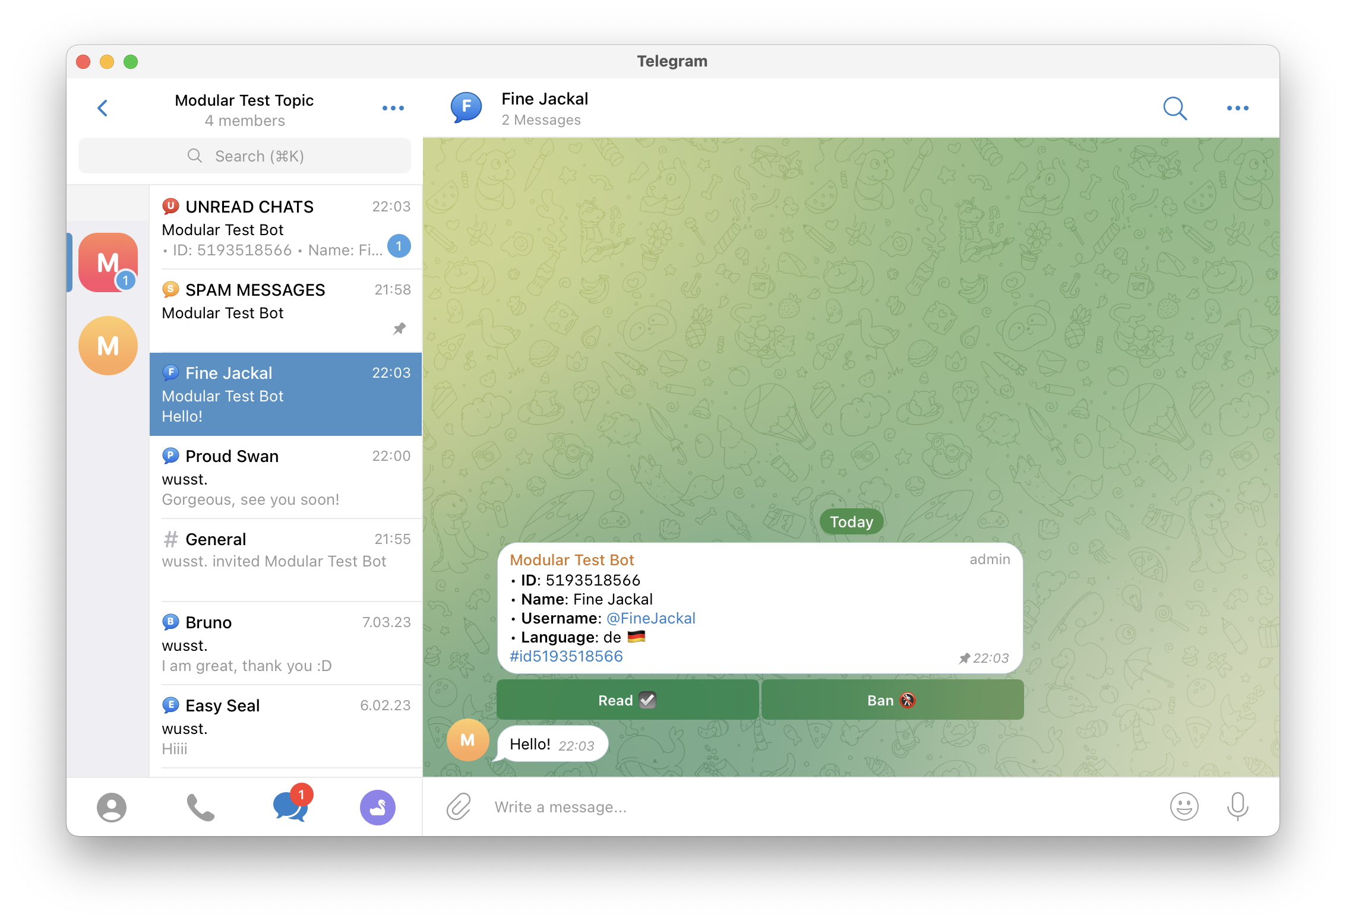Click the microphone voice message icon

click(x=1237, y=807)
